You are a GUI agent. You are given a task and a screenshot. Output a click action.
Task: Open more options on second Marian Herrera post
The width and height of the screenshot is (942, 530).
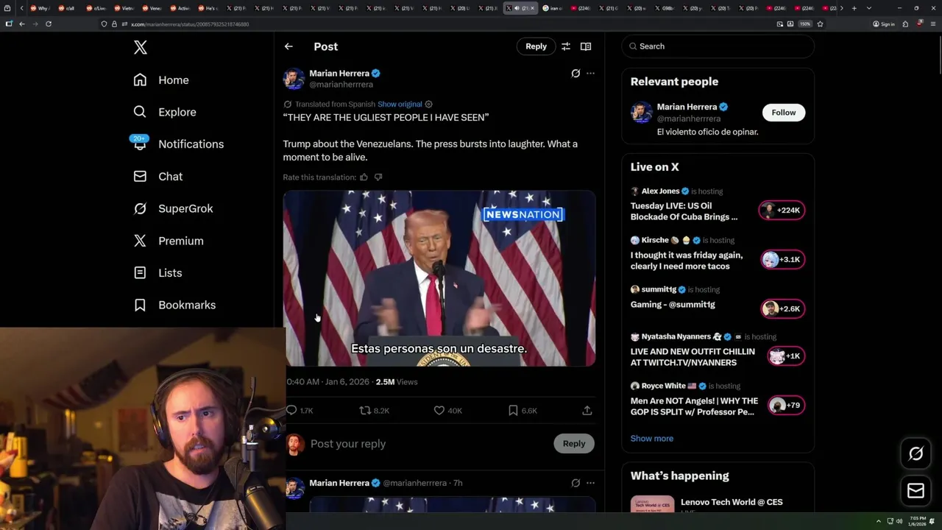pos(590,483)
